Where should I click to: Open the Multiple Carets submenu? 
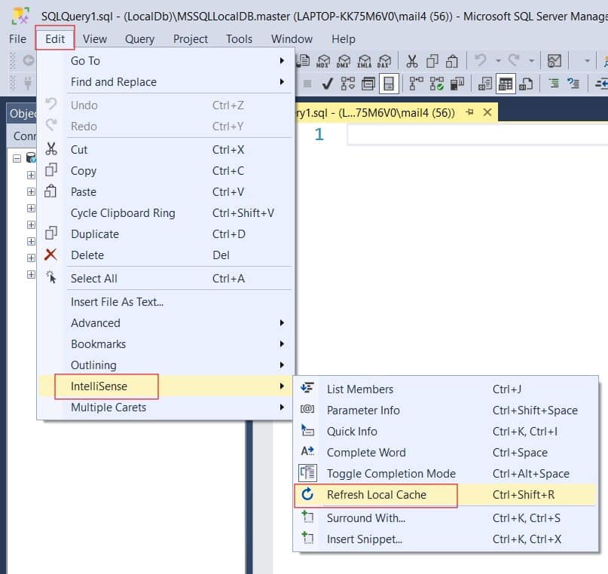[166, 408]
